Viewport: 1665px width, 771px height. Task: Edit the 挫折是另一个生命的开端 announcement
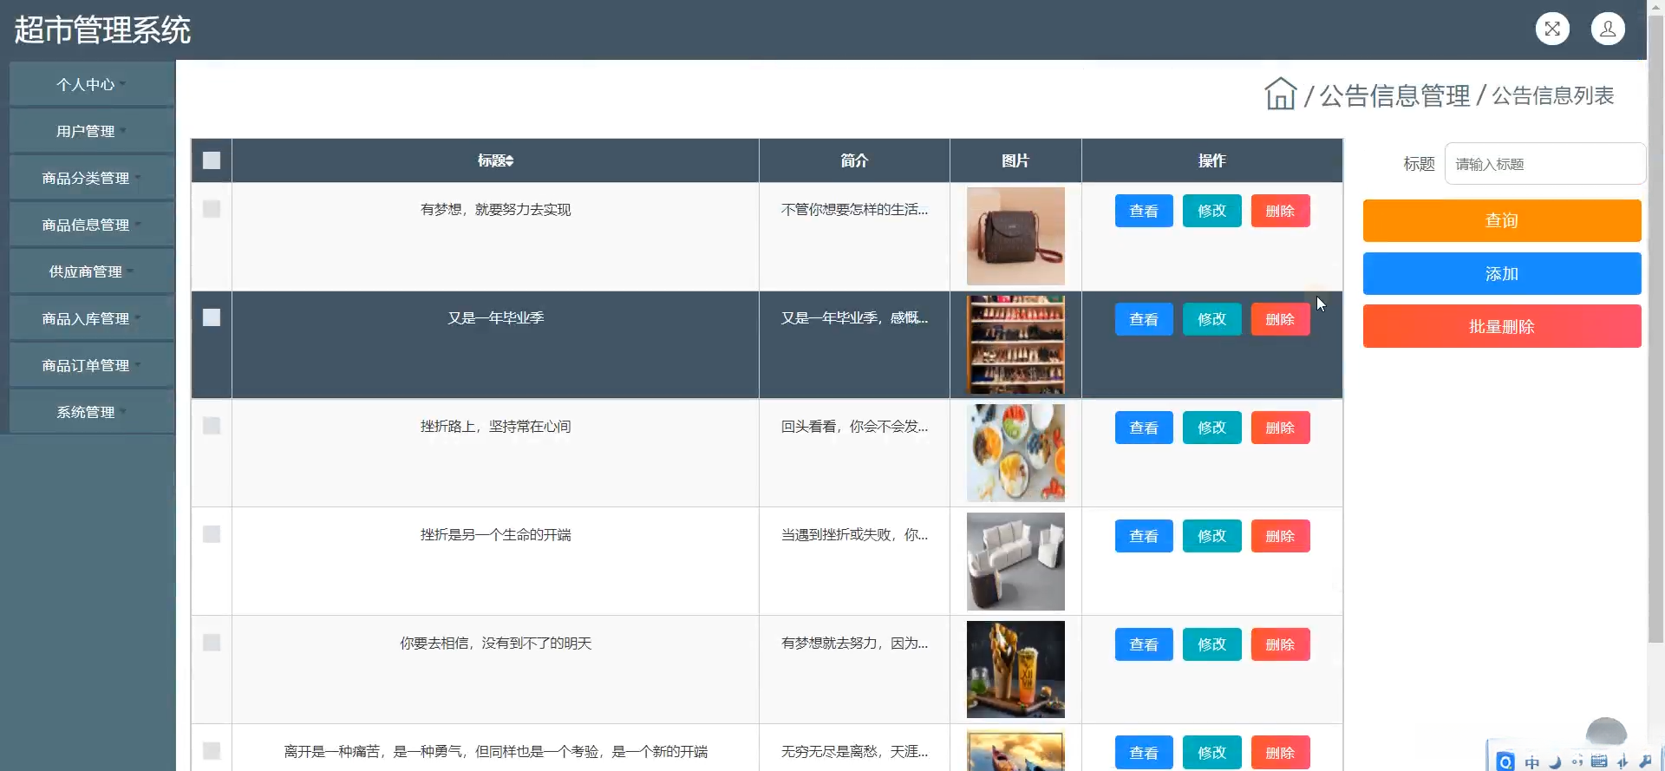pos(1212,536)
